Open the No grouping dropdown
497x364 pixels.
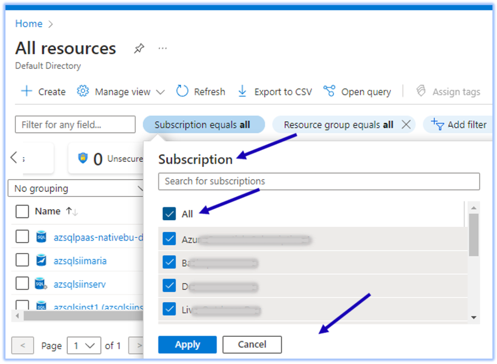(x=76, y=188)
